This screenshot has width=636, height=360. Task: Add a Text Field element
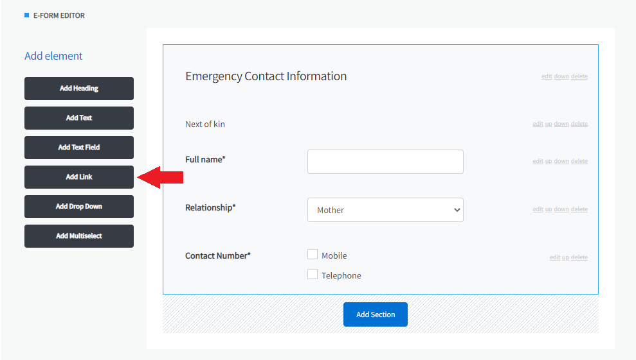(79, 148)
